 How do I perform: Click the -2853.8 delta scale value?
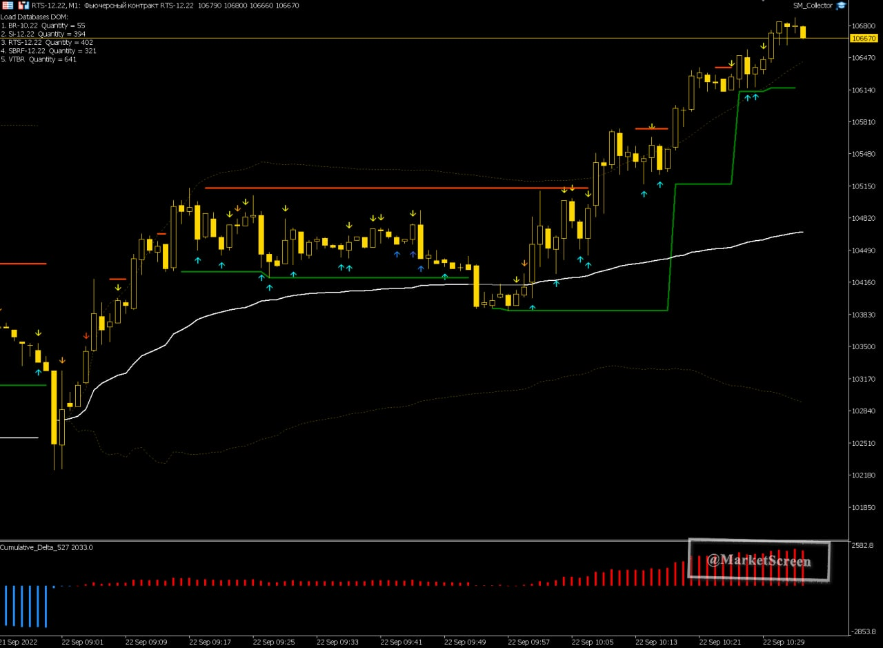864,631
